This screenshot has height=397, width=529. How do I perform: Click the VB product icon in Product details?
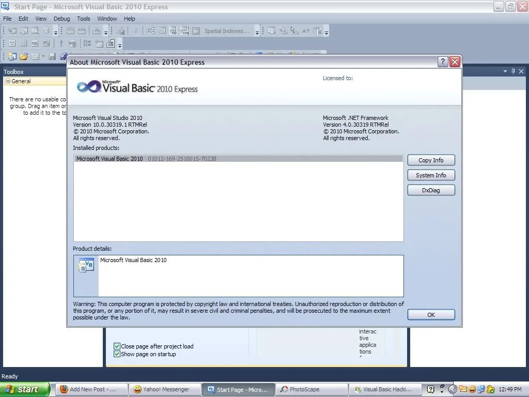coord(86,265)
